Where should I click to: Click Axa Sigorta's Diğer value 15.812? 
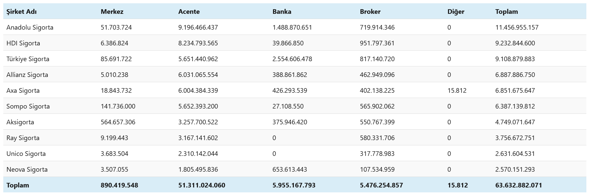tap(457, 90)
